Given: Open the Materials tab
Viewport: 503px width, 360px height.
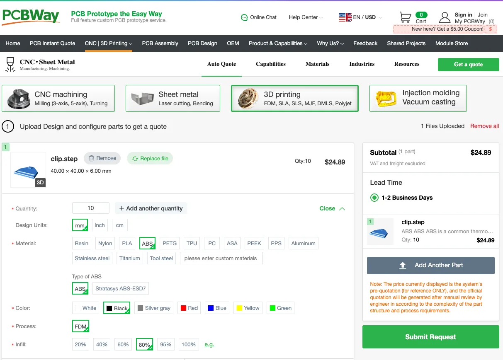Looking at the screenshot, I should 318,64.
